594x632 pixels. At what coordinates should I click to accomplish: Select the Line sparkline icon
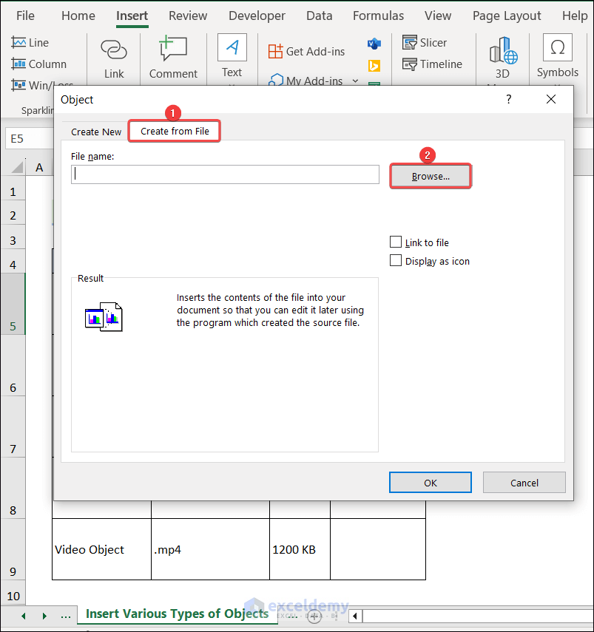coord(19,43)
